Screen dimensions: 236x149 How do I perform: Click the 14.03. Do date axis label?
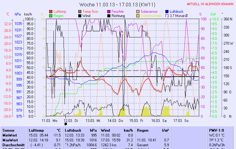coord(117,120)
